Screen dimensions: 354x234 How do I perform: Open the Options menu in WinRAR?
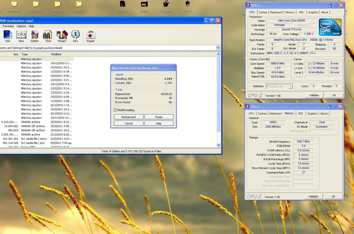pyautogui.click(x=21, y=26)
